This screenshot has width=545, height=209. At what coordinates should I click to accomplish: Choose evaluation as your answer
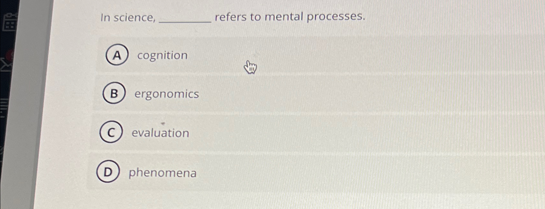[x=160, y=133]
